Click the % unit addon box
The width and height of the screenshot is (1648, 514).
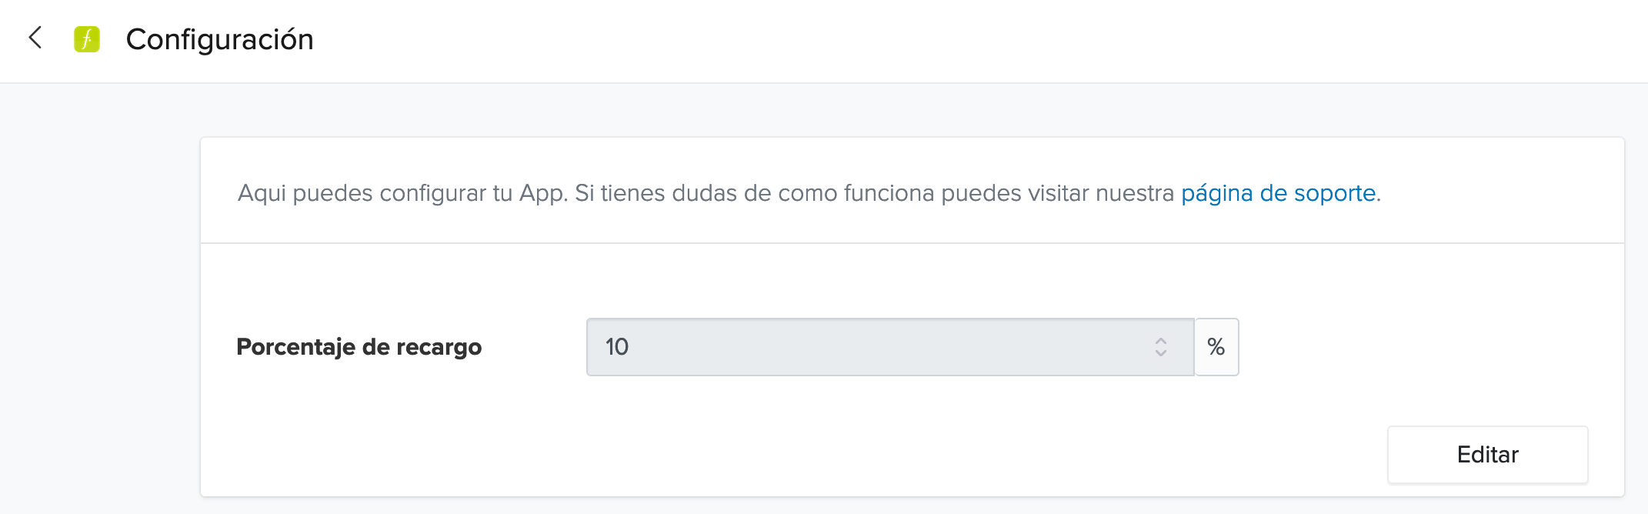tap(1216, 347)
